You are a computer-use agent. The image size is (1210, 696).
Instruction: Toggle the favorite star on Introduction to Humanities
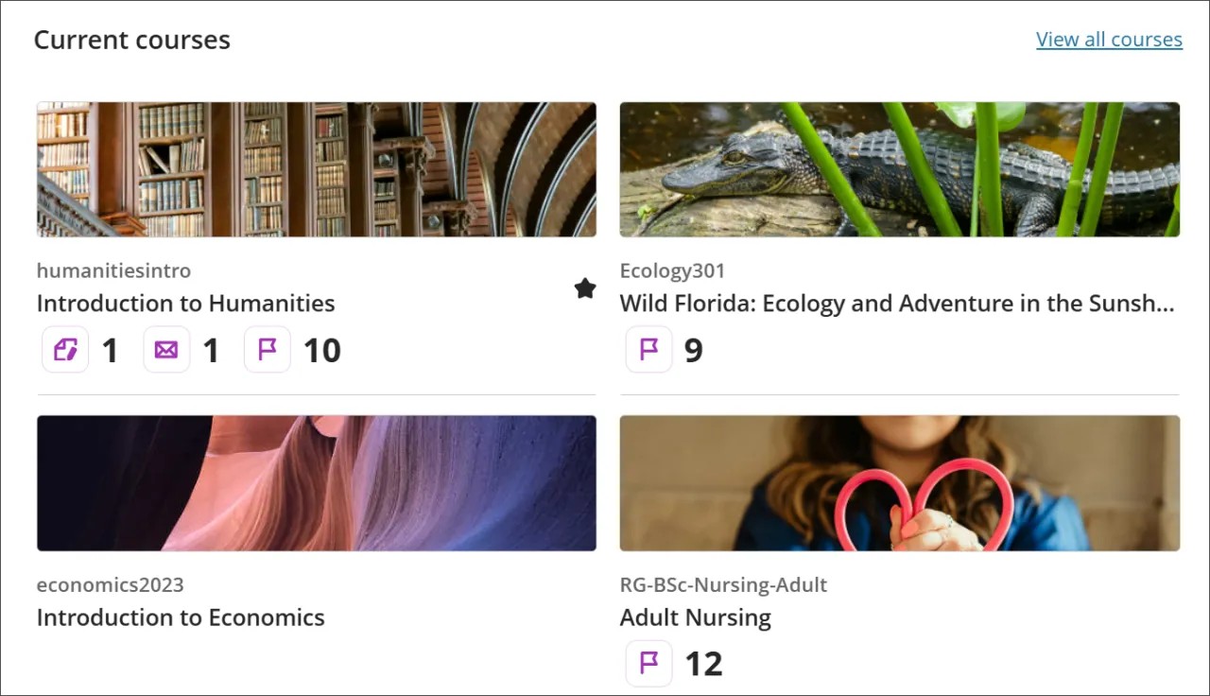pos(584,287)
